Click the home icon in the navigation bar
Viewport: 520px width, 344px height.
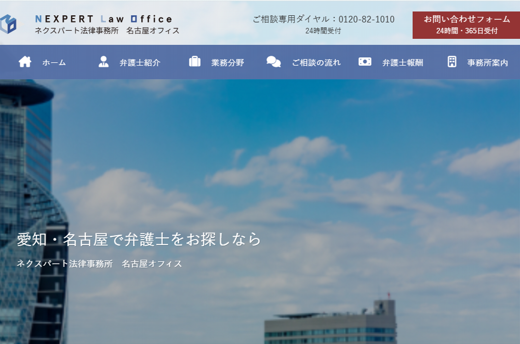point(24,62)
